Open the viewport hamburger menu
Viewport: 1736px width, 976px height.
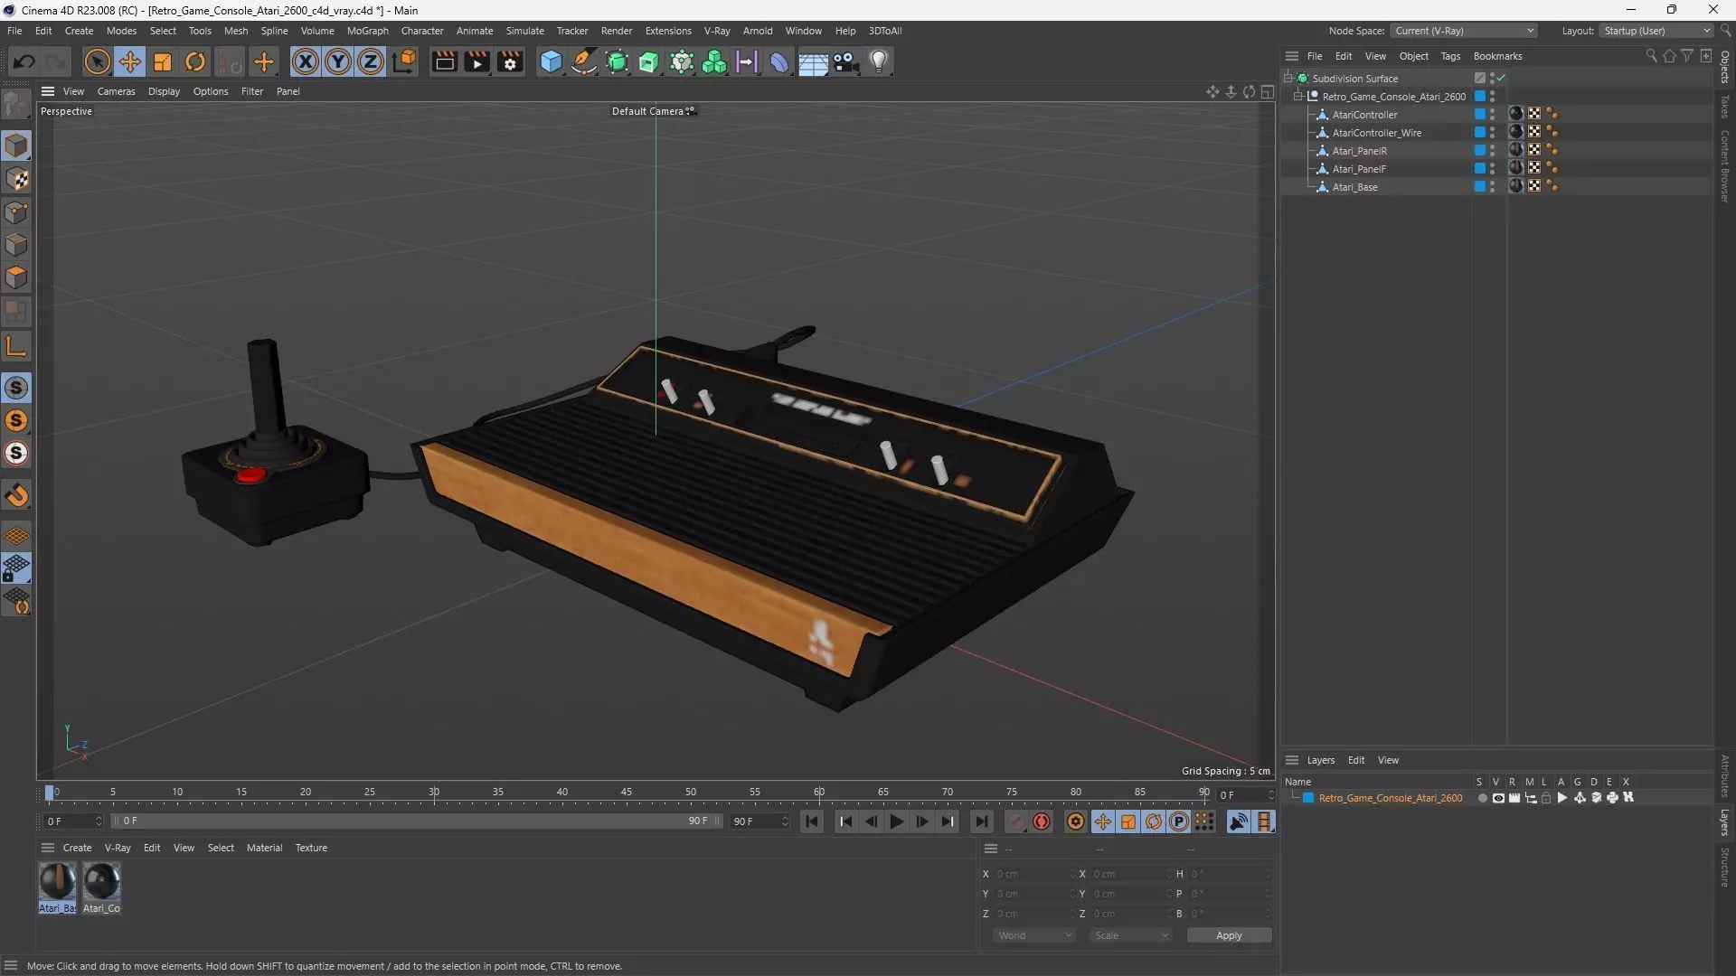coord(48,91)
